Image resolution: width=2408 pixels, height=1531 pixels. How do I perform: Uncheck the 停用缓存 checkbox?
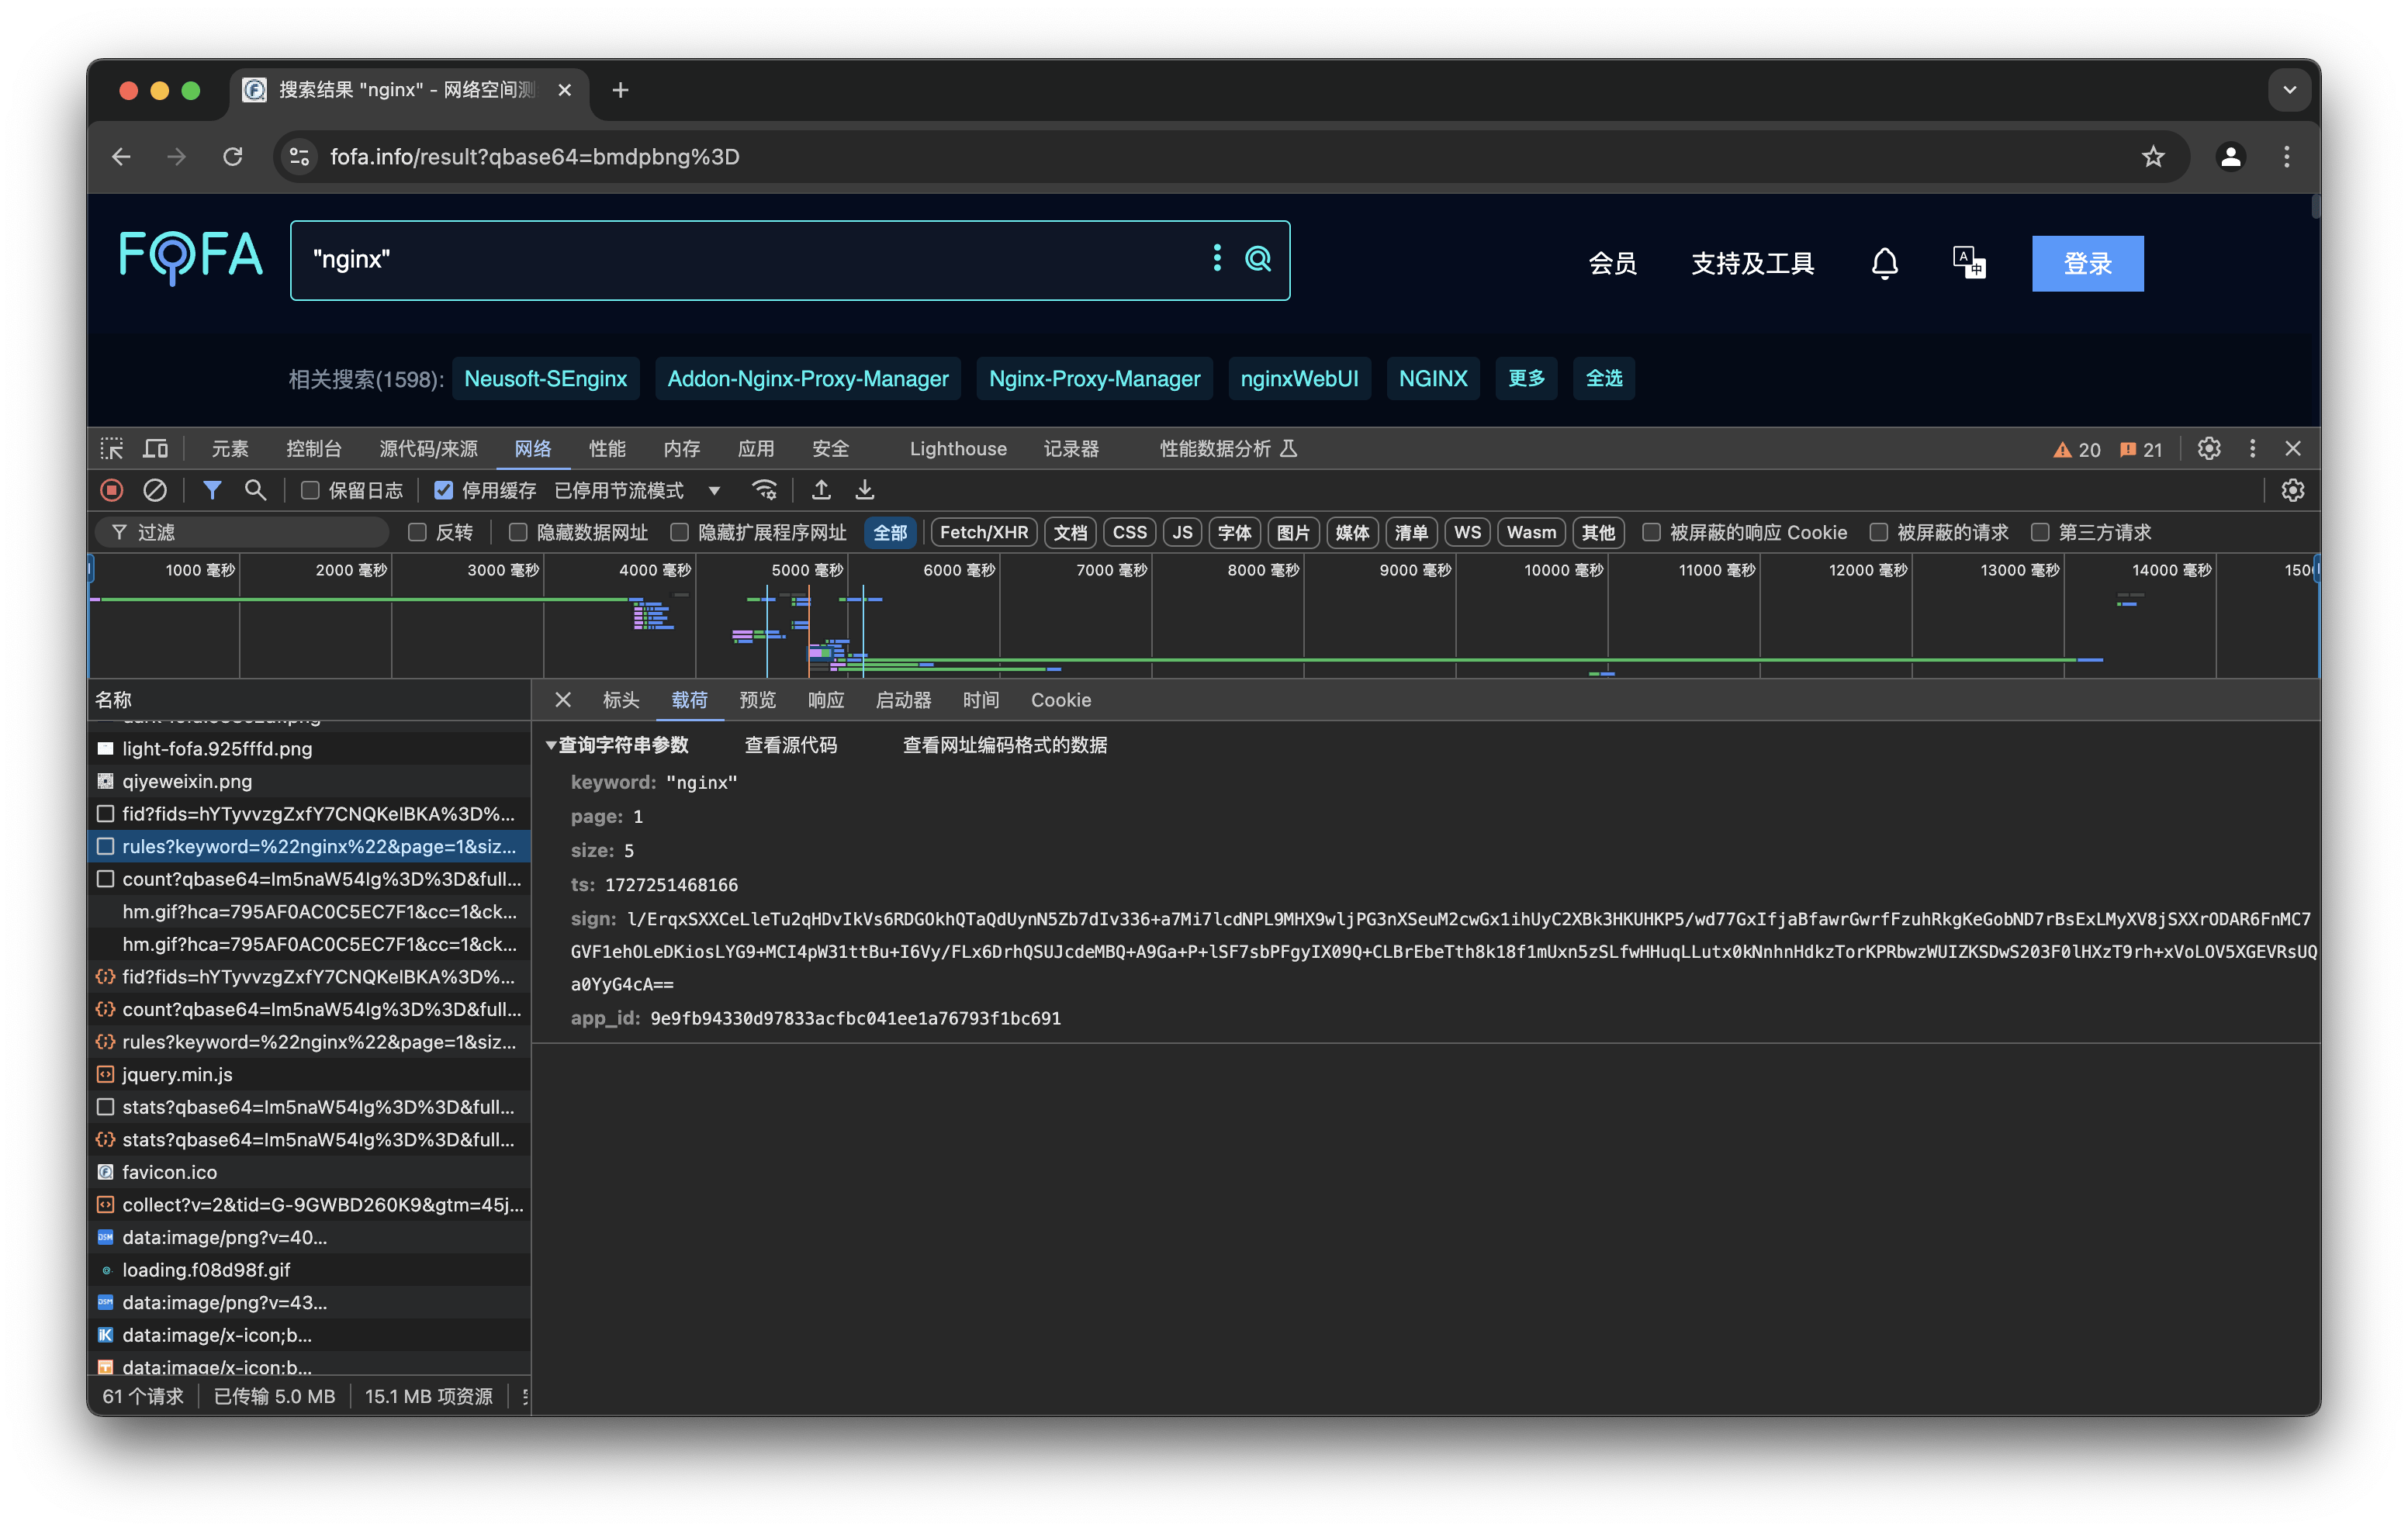[444, 491]
